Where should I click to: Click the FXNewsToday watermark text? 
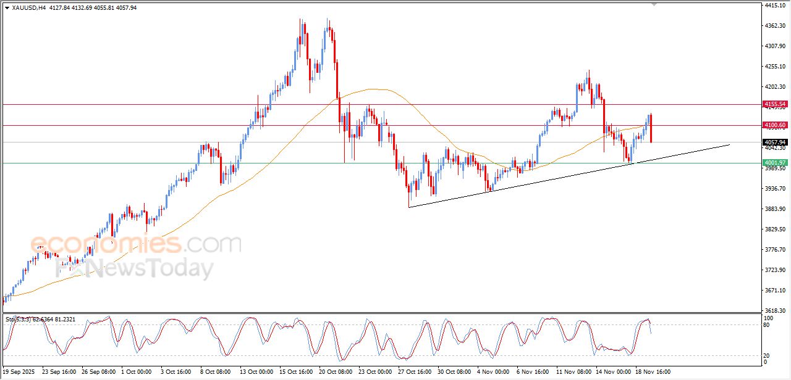[135, 269]
